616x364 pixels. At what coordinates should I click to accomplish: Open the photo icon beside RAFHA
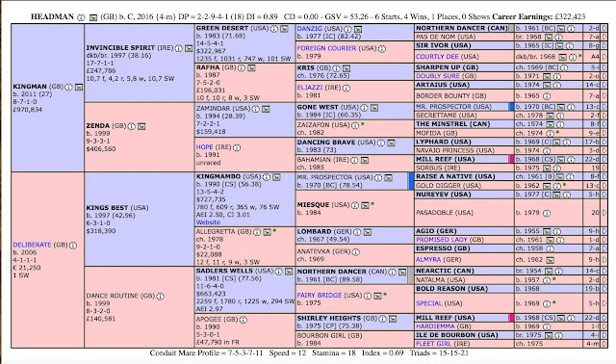(x=251, y=67)
